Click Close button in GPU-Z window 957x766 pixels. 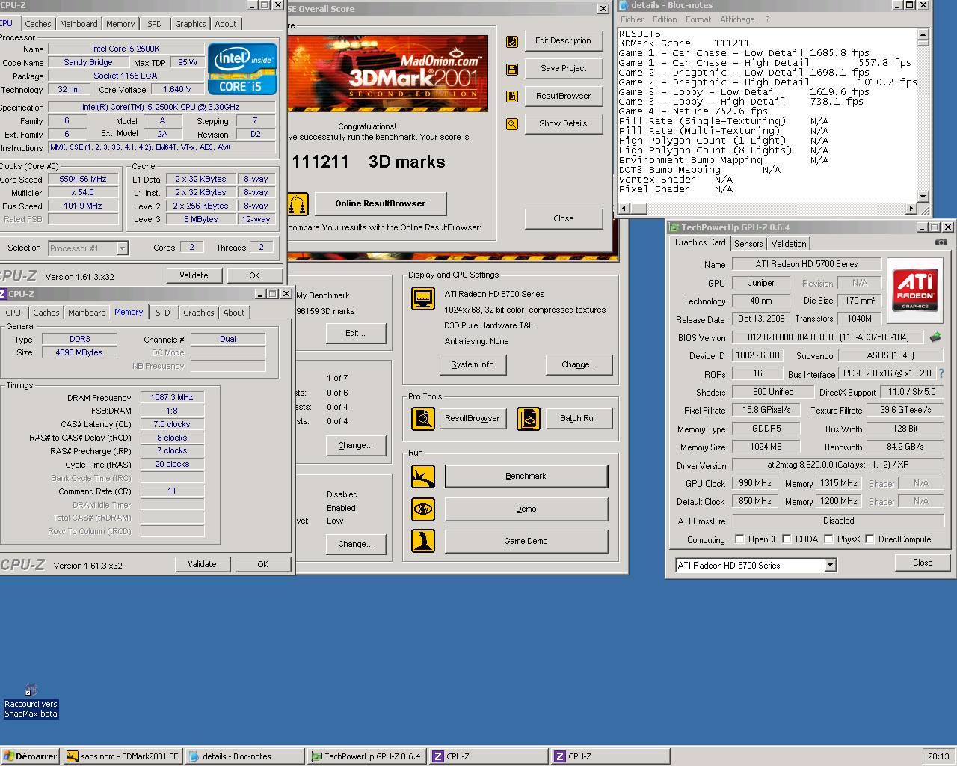point(922,563)
